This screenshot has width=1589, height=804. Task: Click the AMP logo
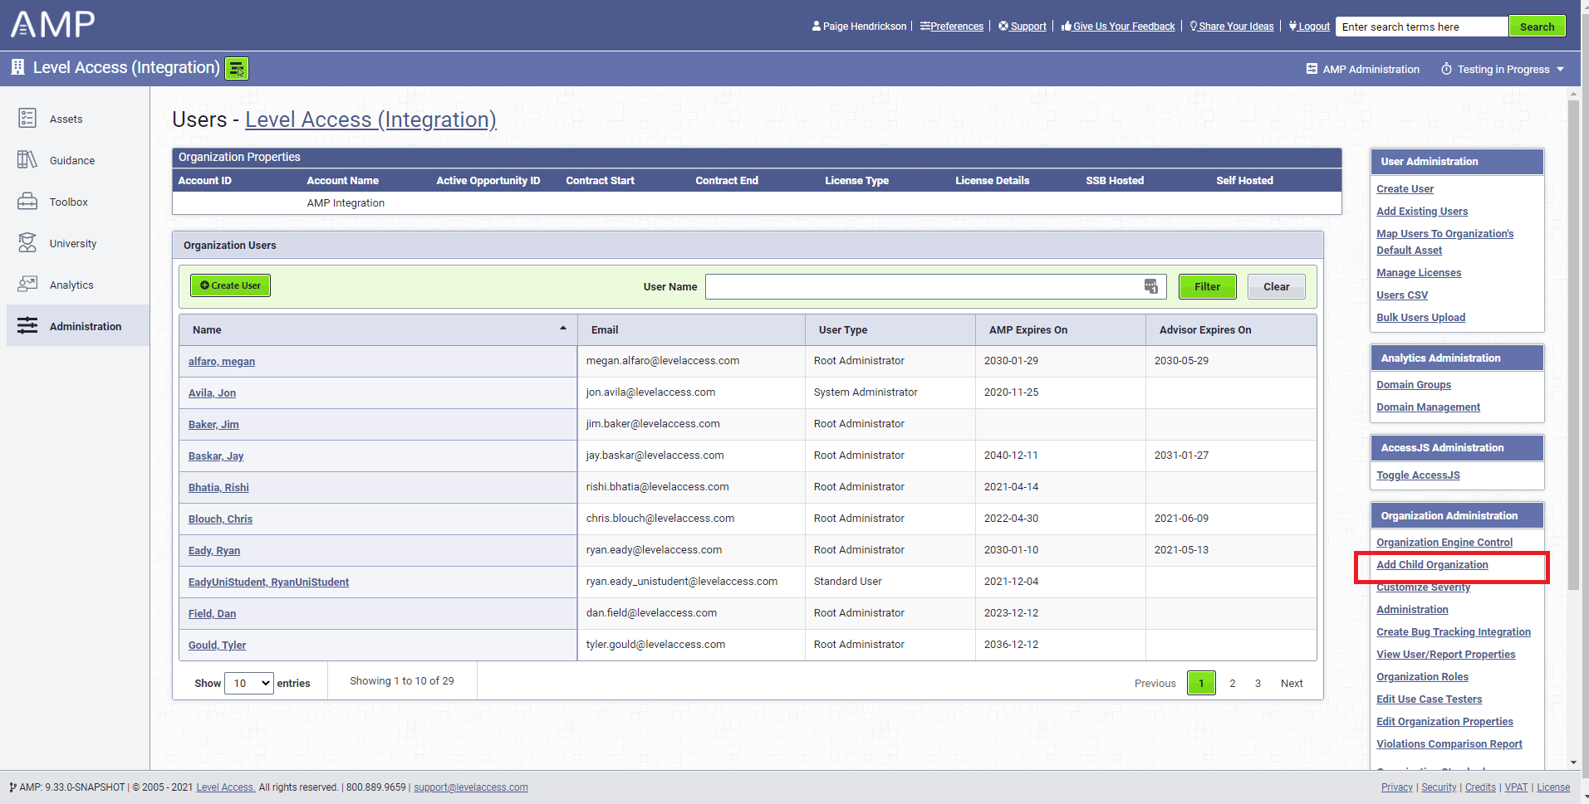[x=52, y=24]
